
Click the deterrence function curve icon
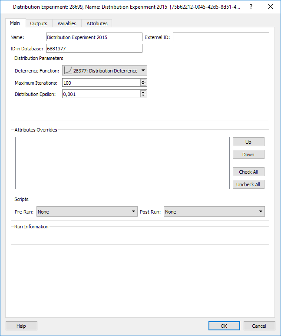coord(68,70)
